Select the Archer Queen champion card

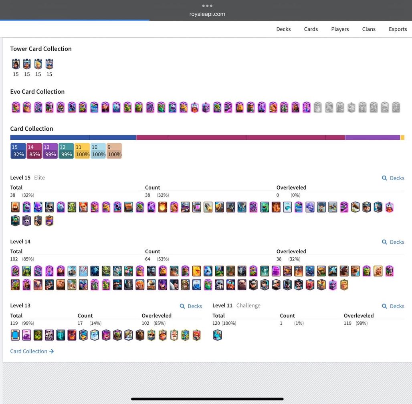(49, 221)
